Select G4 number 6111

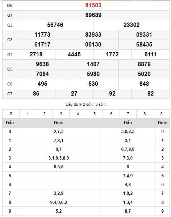[150, 55]
